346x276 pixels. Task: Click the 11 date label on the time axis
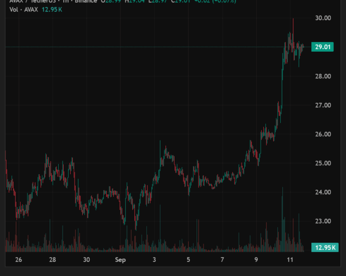290,260
